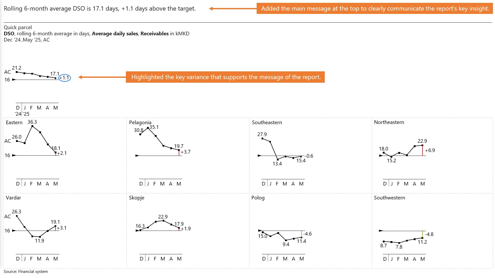Click the blue-circled +1.1 variance label

tap(64, 78)
